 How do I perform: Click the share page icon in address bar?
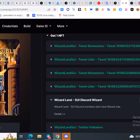click(49, 10)
